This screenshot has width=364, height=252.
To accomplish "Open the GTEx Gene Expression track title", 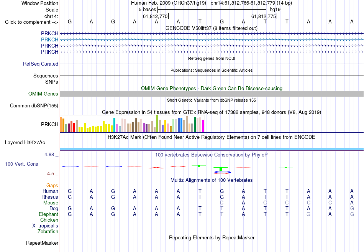I will [x=212, y=112].
